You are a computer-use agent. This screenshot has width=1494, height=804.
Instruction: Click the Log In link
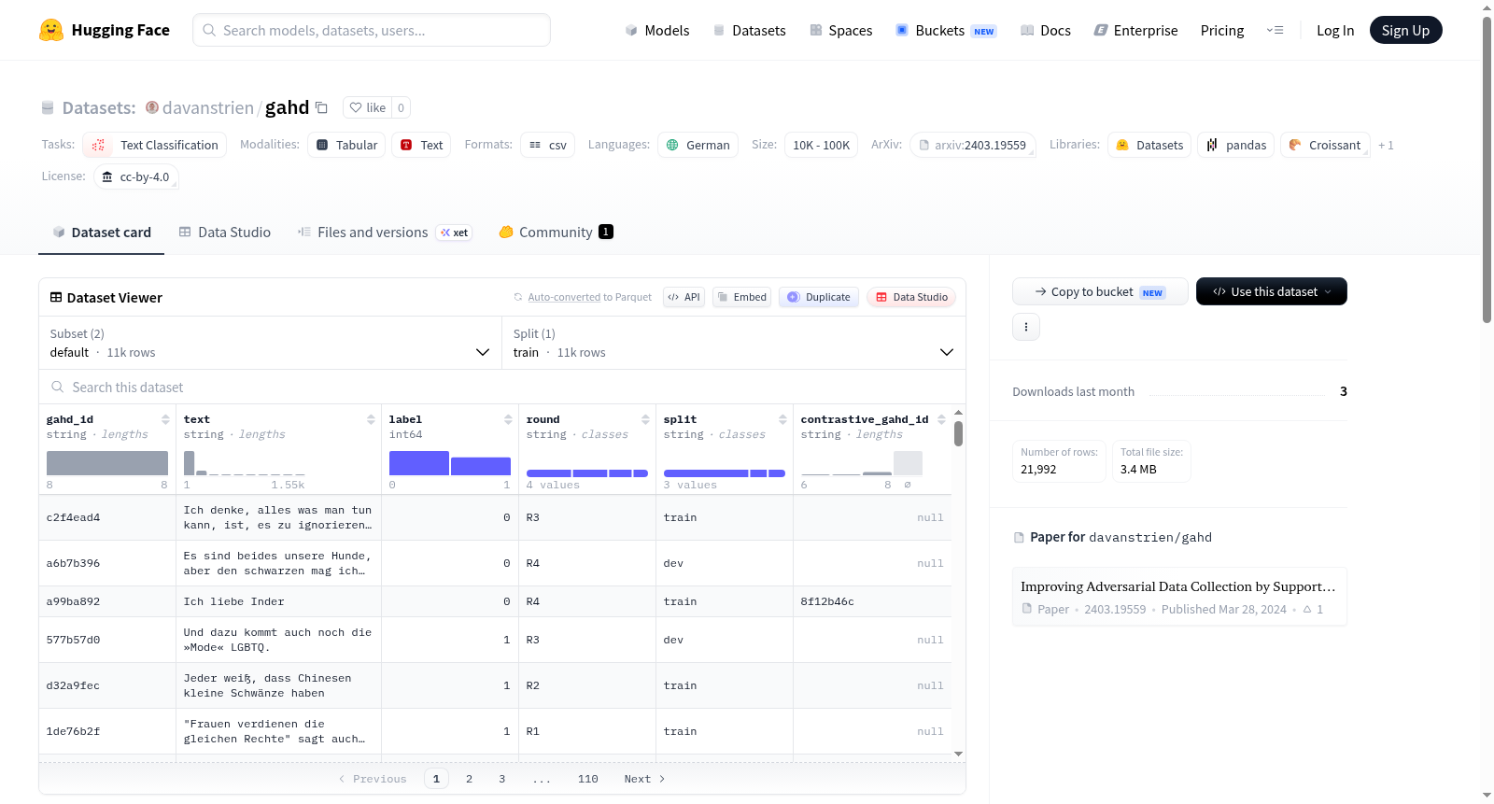(1335, 30)
